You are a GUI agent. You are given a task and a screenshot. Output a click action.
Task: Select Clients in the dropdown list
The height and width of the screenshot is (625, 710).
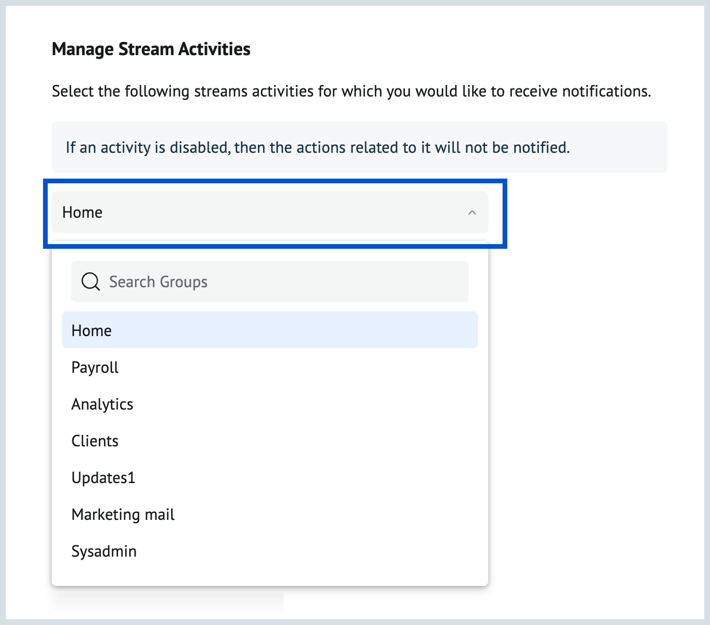[95, 441]
